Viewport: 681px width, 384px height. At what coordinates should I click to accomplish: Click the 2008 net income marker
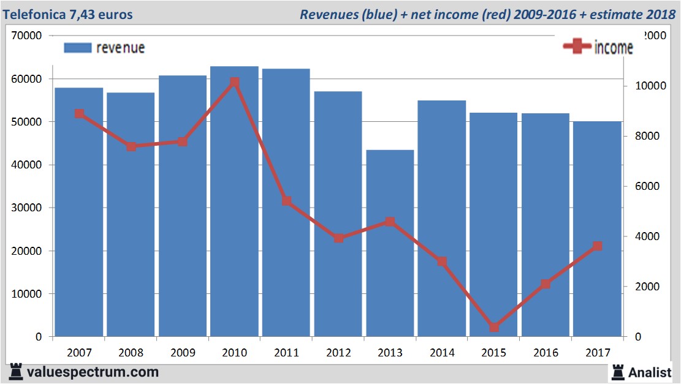click(131, 146)
